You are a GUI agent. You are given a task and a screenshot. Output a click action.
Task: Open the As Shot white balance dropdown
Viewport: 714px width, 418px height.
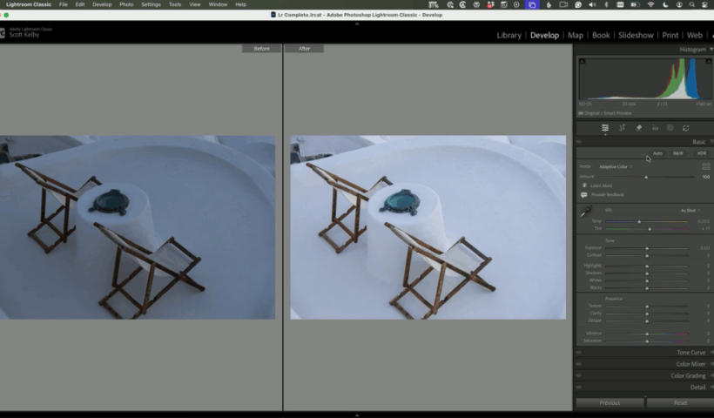tap(688, 210)
